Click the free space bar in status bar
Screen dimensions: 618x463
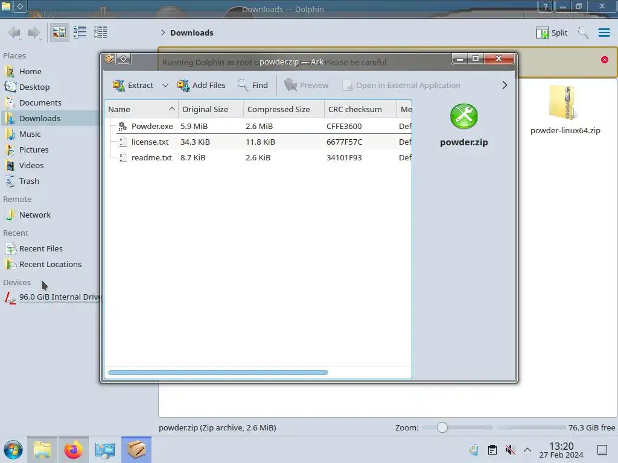pyautogui.click(x=531, y=427)
